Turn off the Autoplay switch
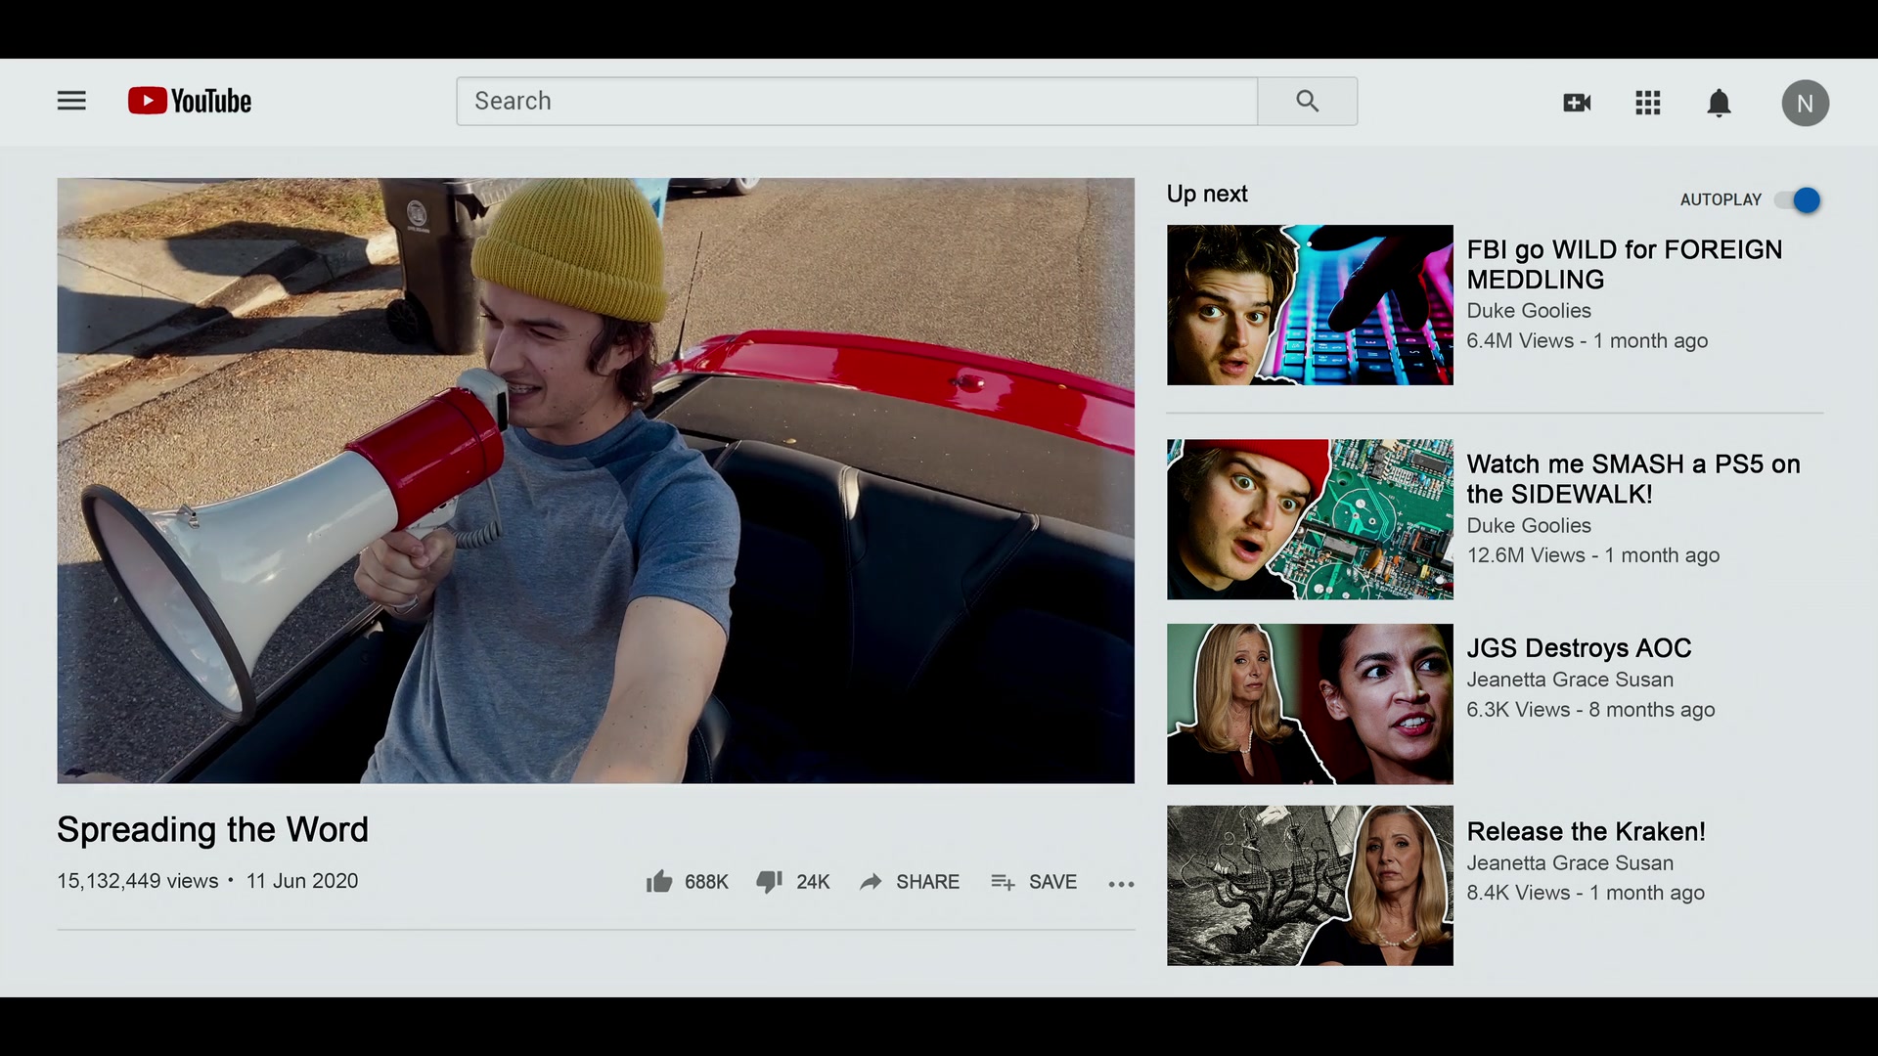This screenshot has height=1056, width=1878. 1798,199
